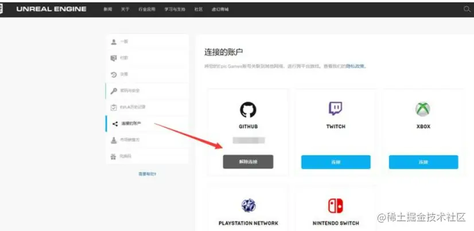Click the Nintendo Switch red logo
The width and height of the screenshot is (474, 231).
(336, 206)
